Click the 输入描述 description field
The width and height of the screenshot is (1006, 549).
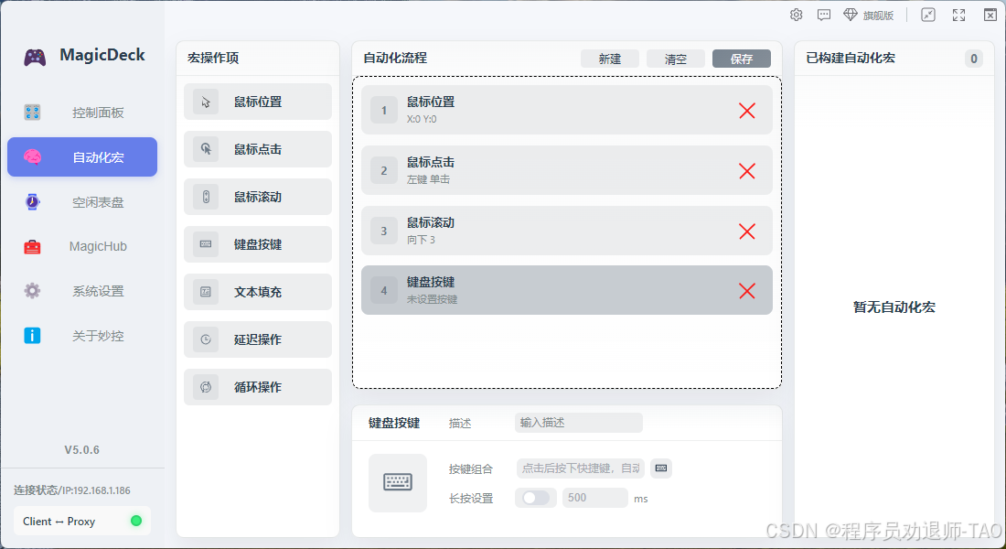[x=579, y=423]
